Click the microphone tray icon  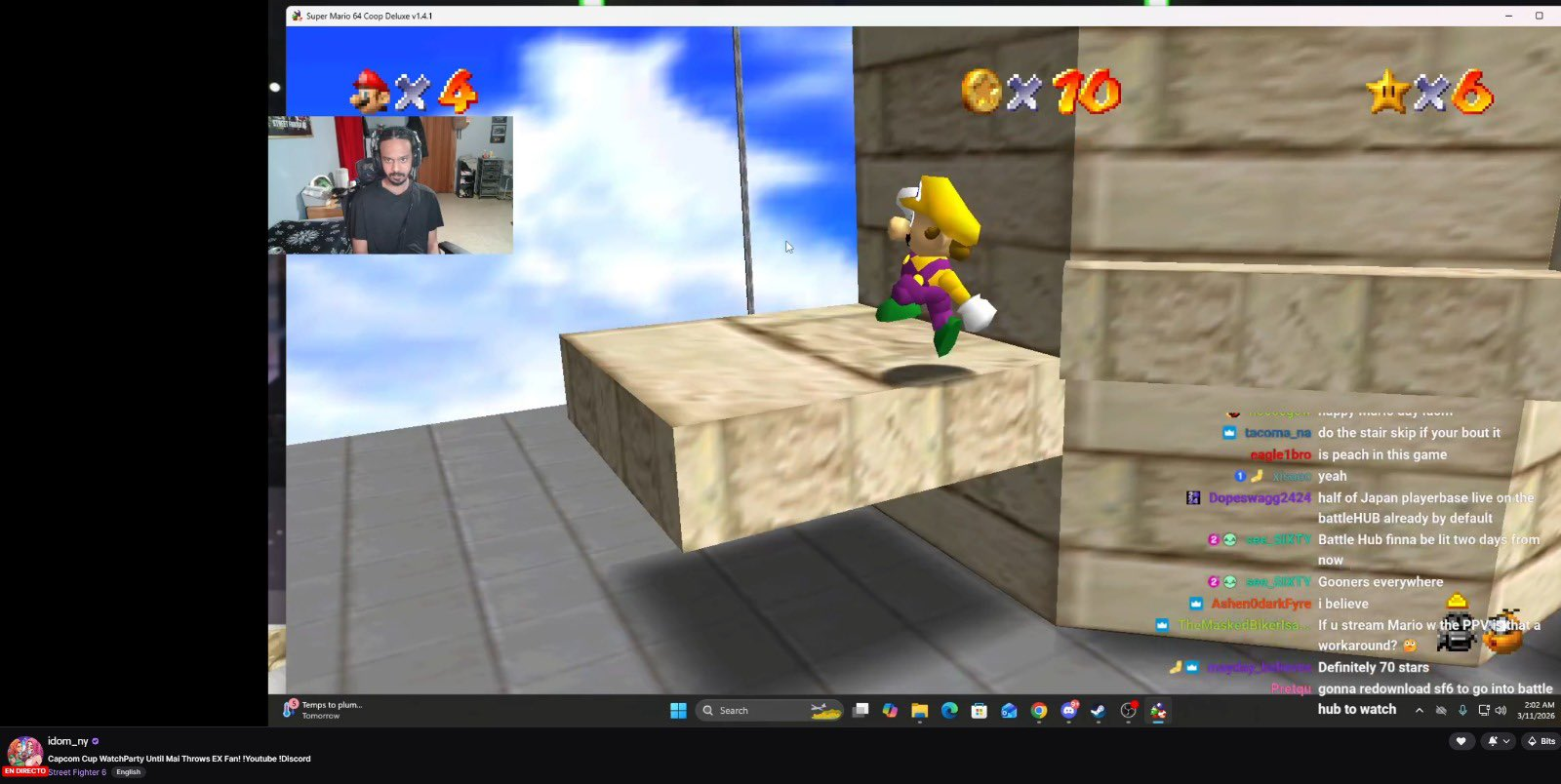pyautogui.click(x=1462, y=711)
